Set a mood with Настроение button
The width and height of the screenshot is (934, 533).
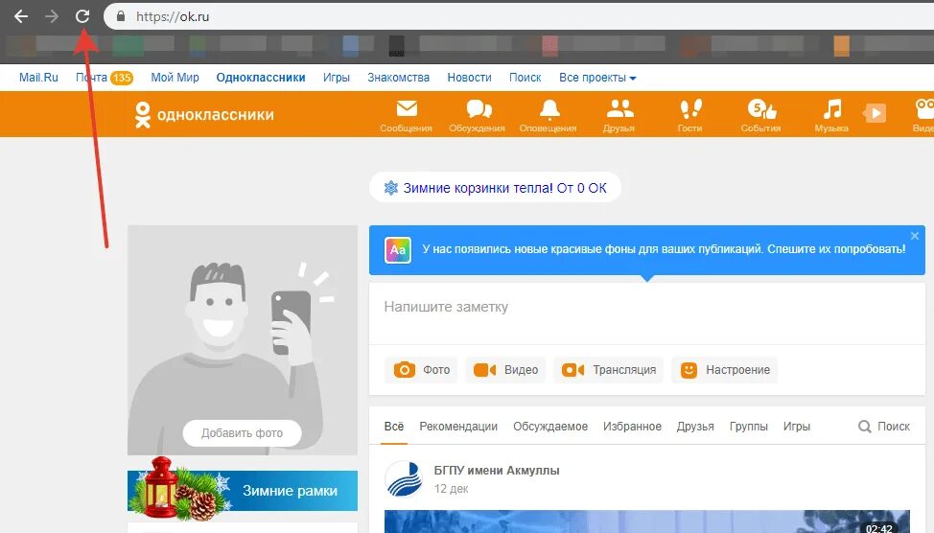pos(724,370)
